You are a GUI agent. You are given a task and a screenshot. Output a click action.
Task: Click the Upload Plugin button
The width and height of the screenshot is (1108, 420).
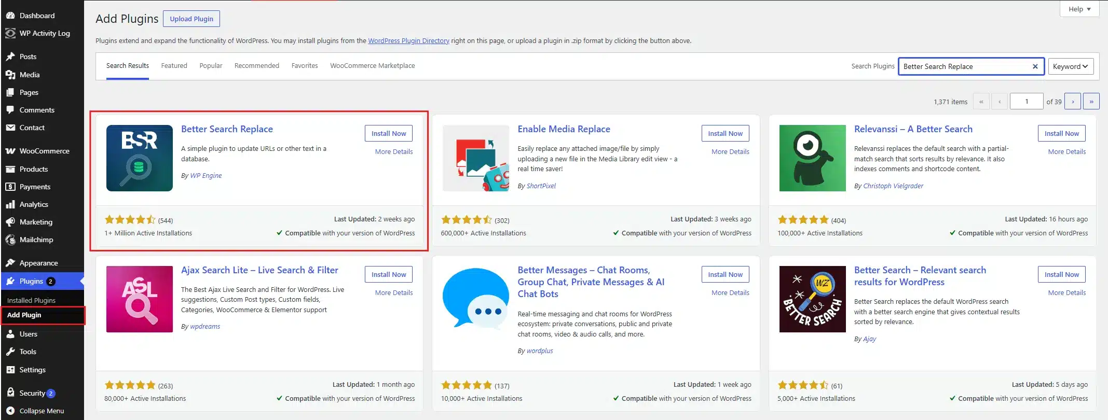(191, 19)
